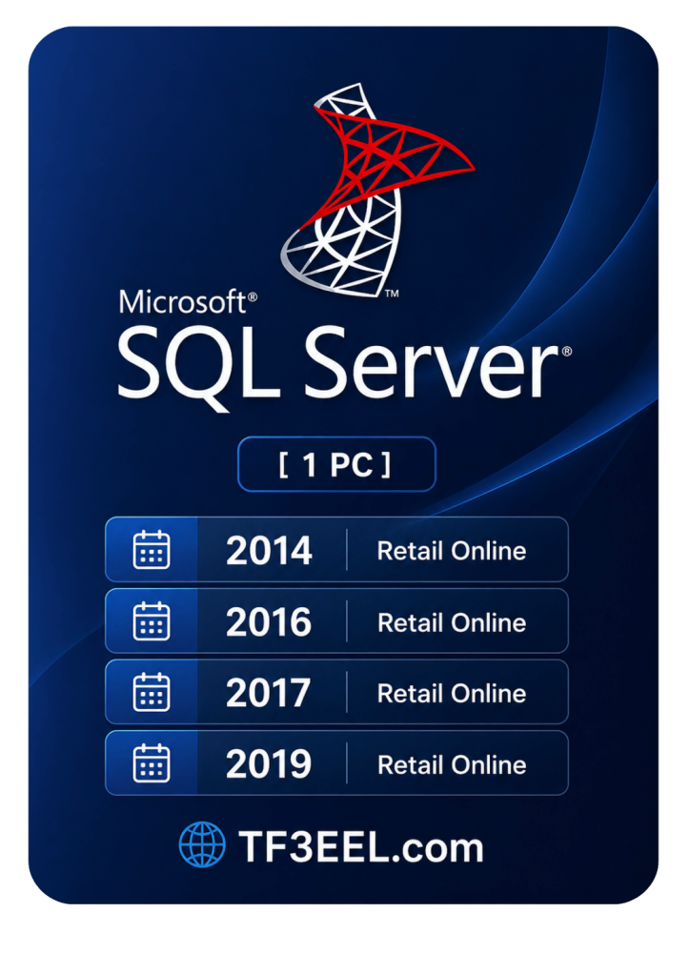The image size is (687, 953).
Task: Click the calendar icon beside 2017
Action: pyautogui.click(x=152, y=692)
